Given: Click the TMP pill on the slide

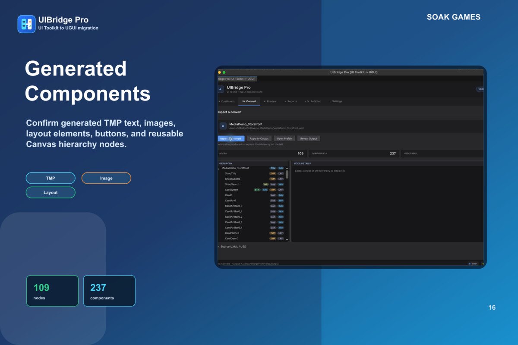Looking at the screenshot, I should (x=51, y=178).
